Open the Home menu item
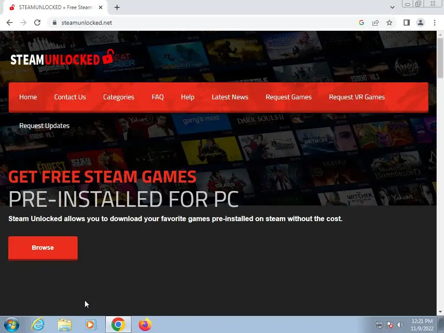 pos(28,97)
